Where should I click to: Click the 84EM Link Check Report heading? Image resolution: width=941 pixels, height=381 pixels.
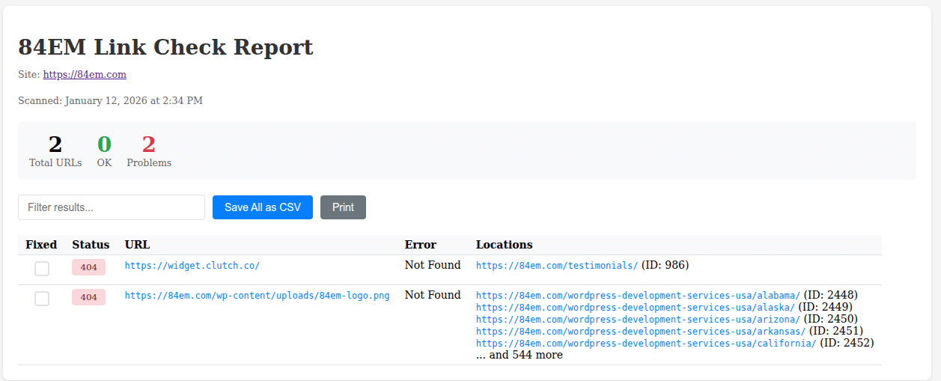165,47
